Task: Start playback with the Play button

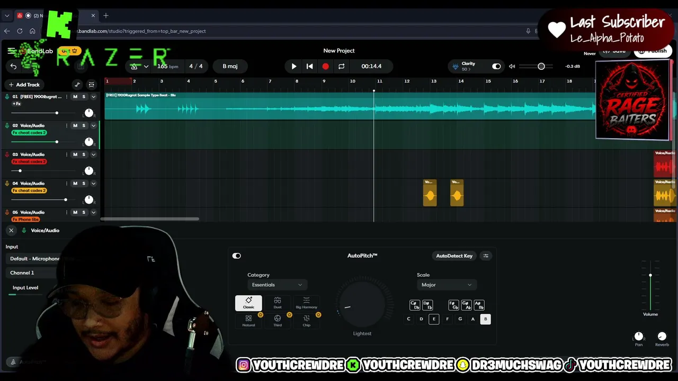Action: [x=294, y=66]
